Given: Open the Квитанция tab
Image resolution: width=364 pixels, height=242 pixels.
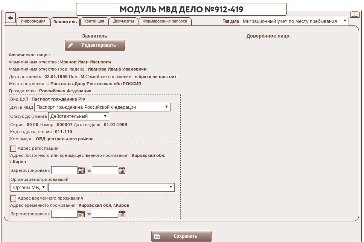Looking at the screenshot, I should point(94,21).
